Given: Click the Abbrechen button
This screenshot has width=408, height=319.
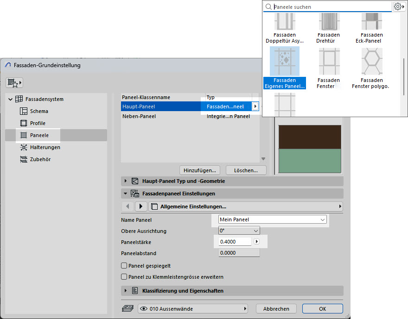Looking at the screenshot, I should [276, 309].
